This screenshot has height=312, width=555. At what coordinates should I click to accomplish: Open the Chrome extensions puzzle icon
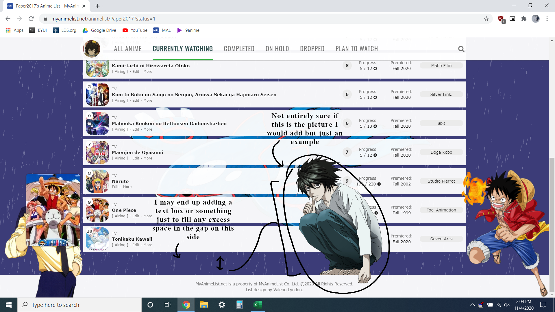click(x=524, y=19)
